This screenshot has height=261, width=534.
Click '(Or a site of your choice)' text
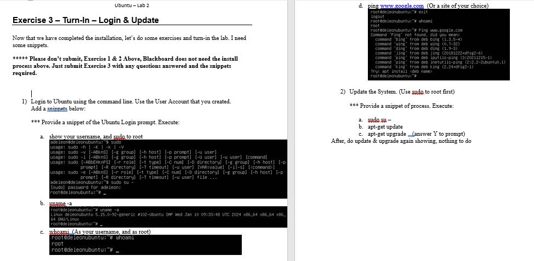pos(457,5)
